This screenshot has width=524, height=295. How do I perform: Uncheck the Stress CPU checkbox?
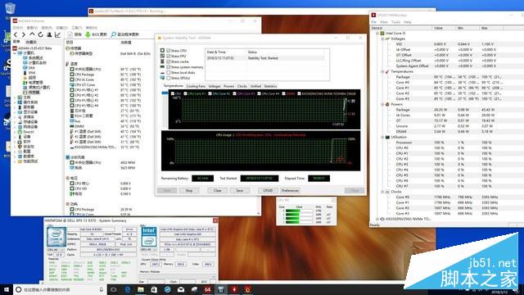tap(169, 51)
